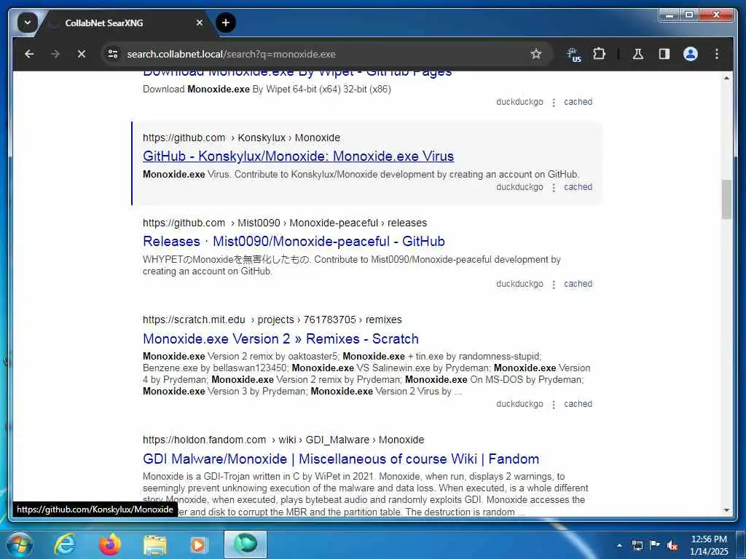Open the Chrome three-dot menu
Image resolution: width=746 pixels, height=559 pixels.
[717, 54]
